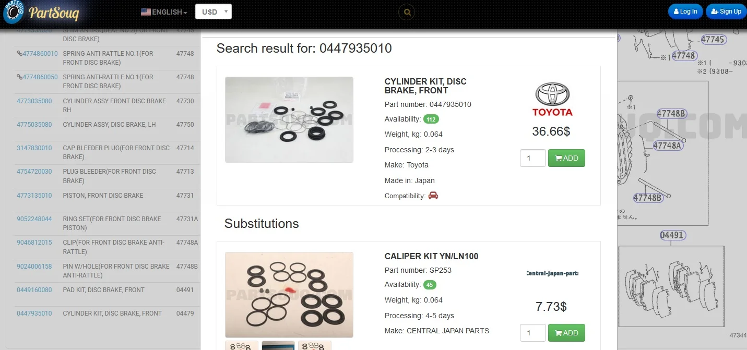Click the link icon beside 4774860050
The image size is (747, 350).
[19, 77]
